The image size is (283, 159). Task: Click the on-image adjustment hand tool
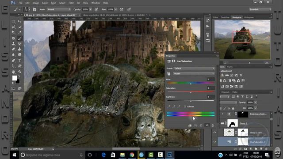pos(168,74)
